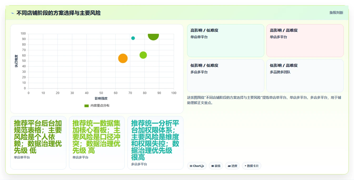Toggle the 内容重点分布 chart legend
The height and width of the screenshot is (180, 354).
click(x=97, y=106)
